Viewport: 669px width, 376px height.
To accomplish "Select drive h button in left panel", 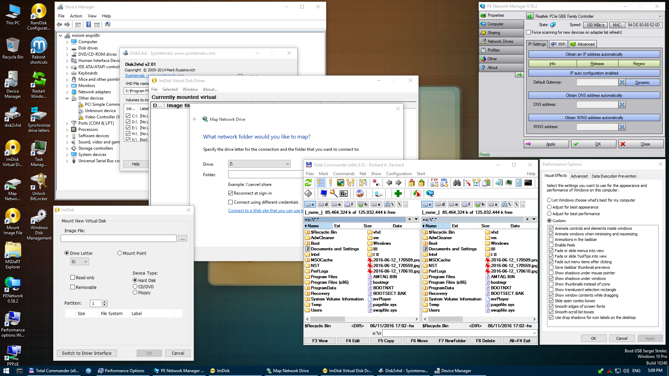I will 363,204.
